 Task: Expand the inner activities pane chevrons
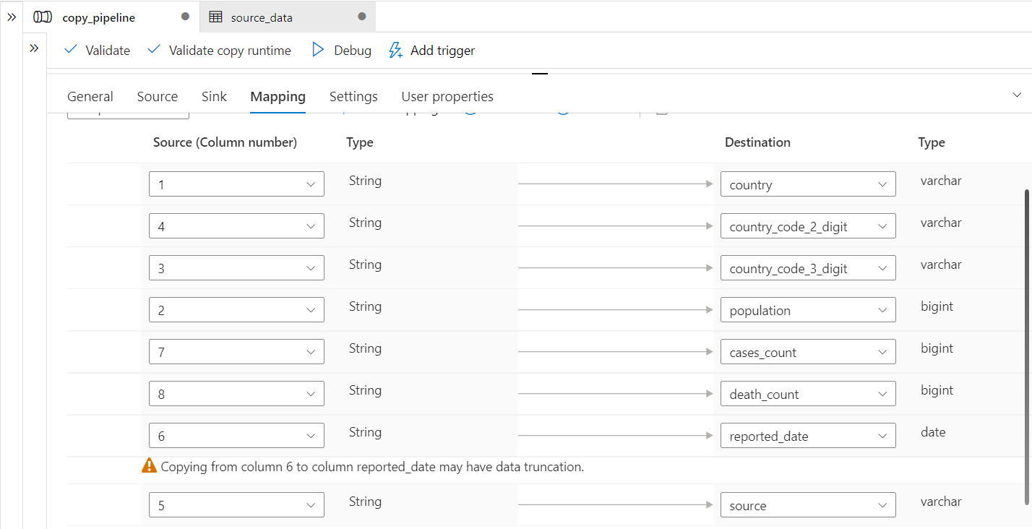coord(34,48)
